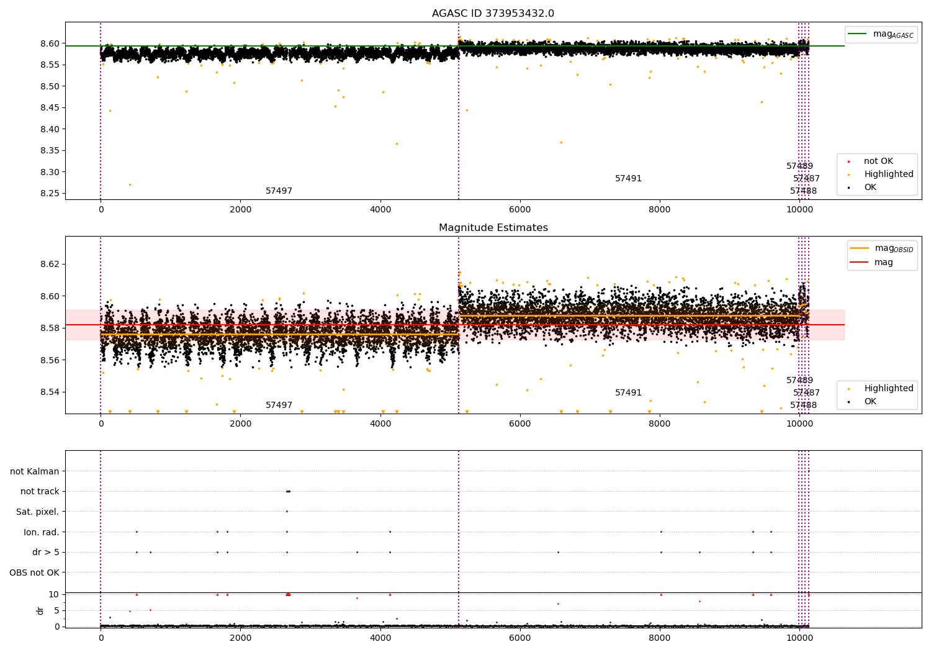
Task: Click the 'dr > 5' axis label
Action: 46,553
